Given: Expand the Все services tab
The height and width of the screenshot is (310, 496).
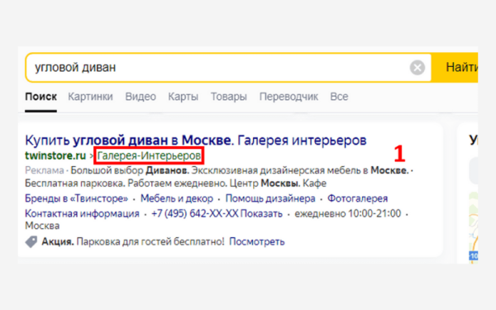Looking at the screenshot, I should click(x=339, y=97).
